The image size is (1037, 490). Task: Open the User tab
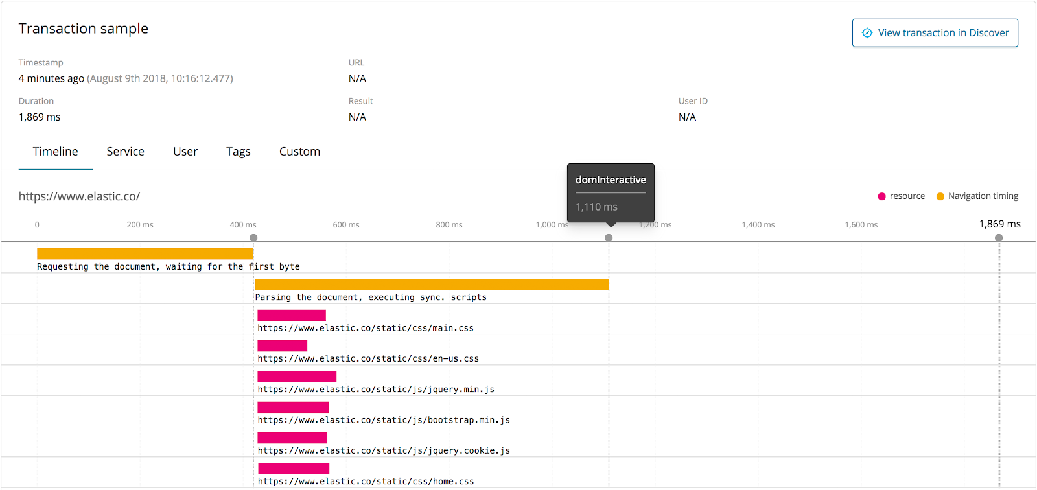click(185, 152)
